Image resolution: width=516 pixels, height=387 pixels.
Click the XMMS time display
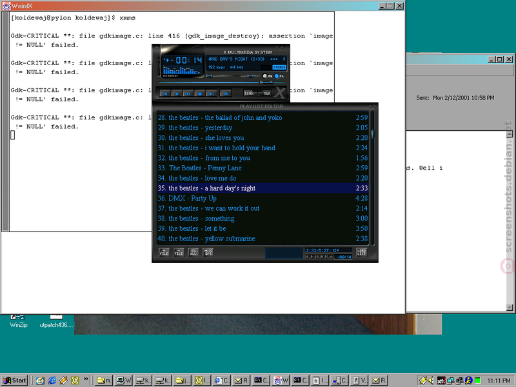183,60
